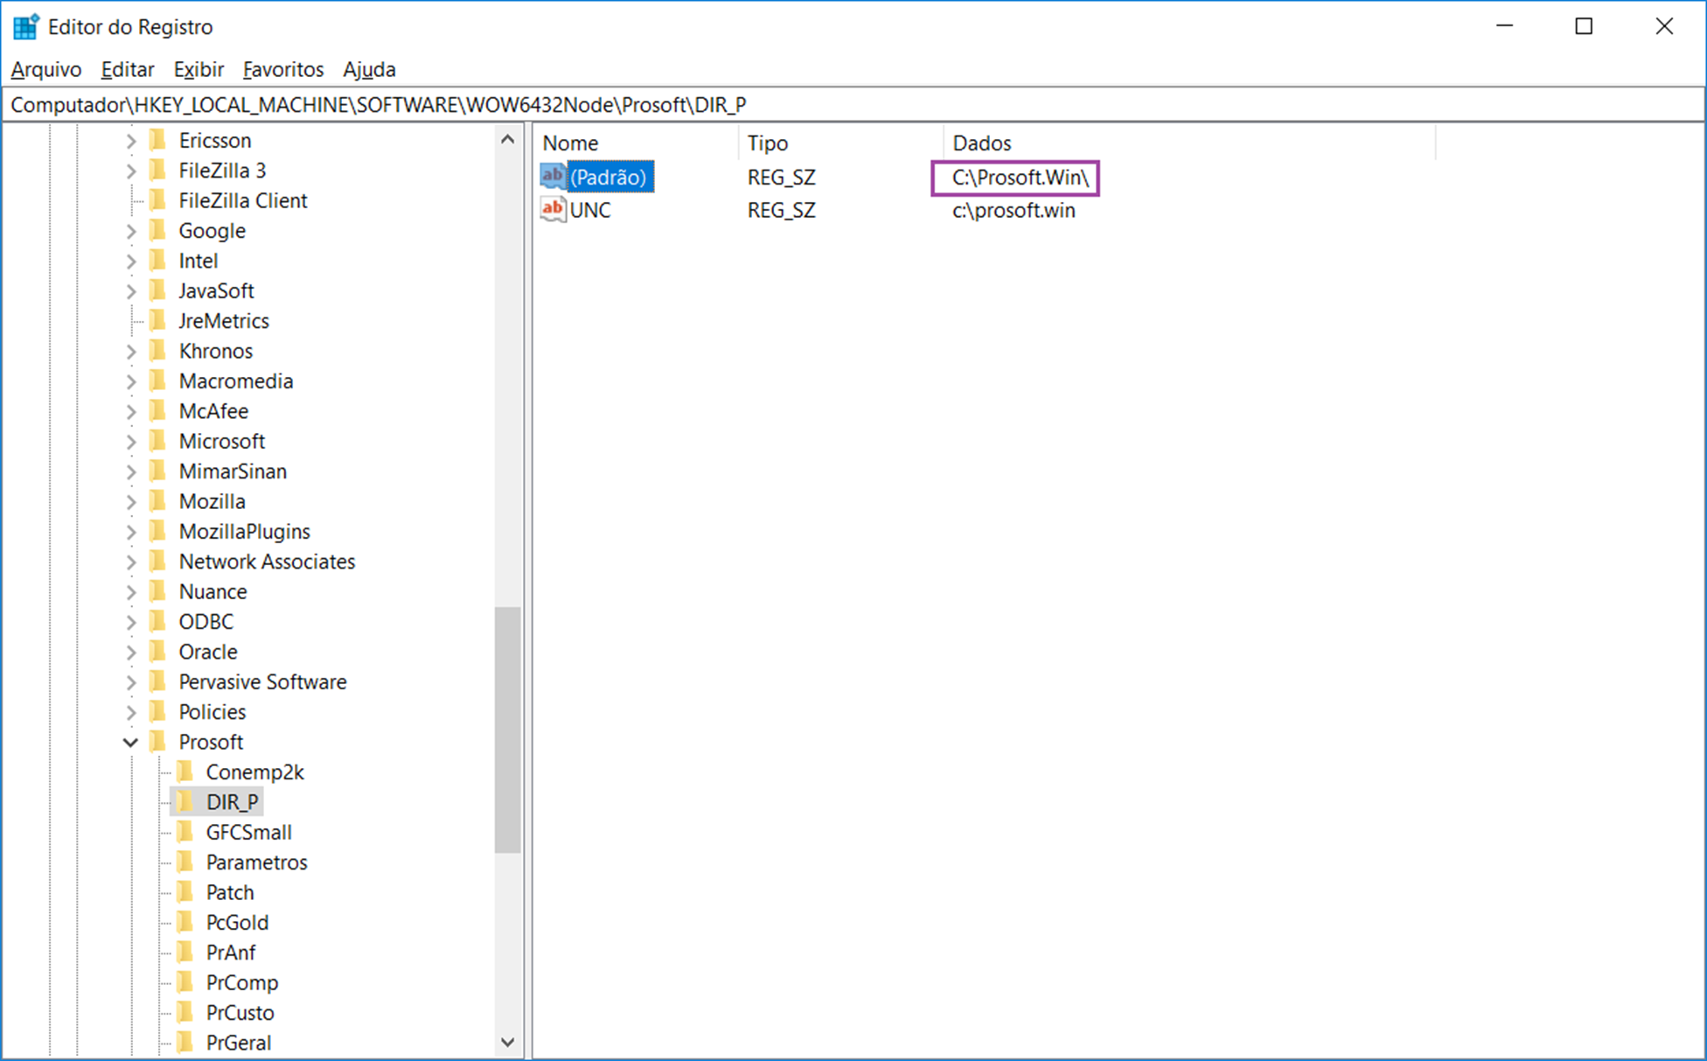
Task: Click the DIR_P folder icon
Action: (185, 802)
